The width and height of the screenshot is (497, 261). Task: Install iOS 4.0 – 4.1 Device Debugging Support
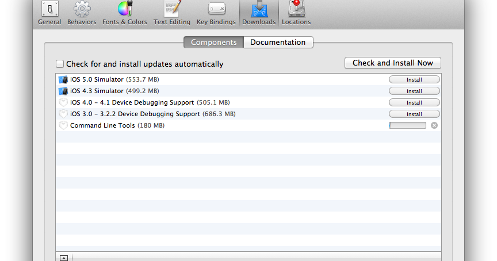pos(414,102)
